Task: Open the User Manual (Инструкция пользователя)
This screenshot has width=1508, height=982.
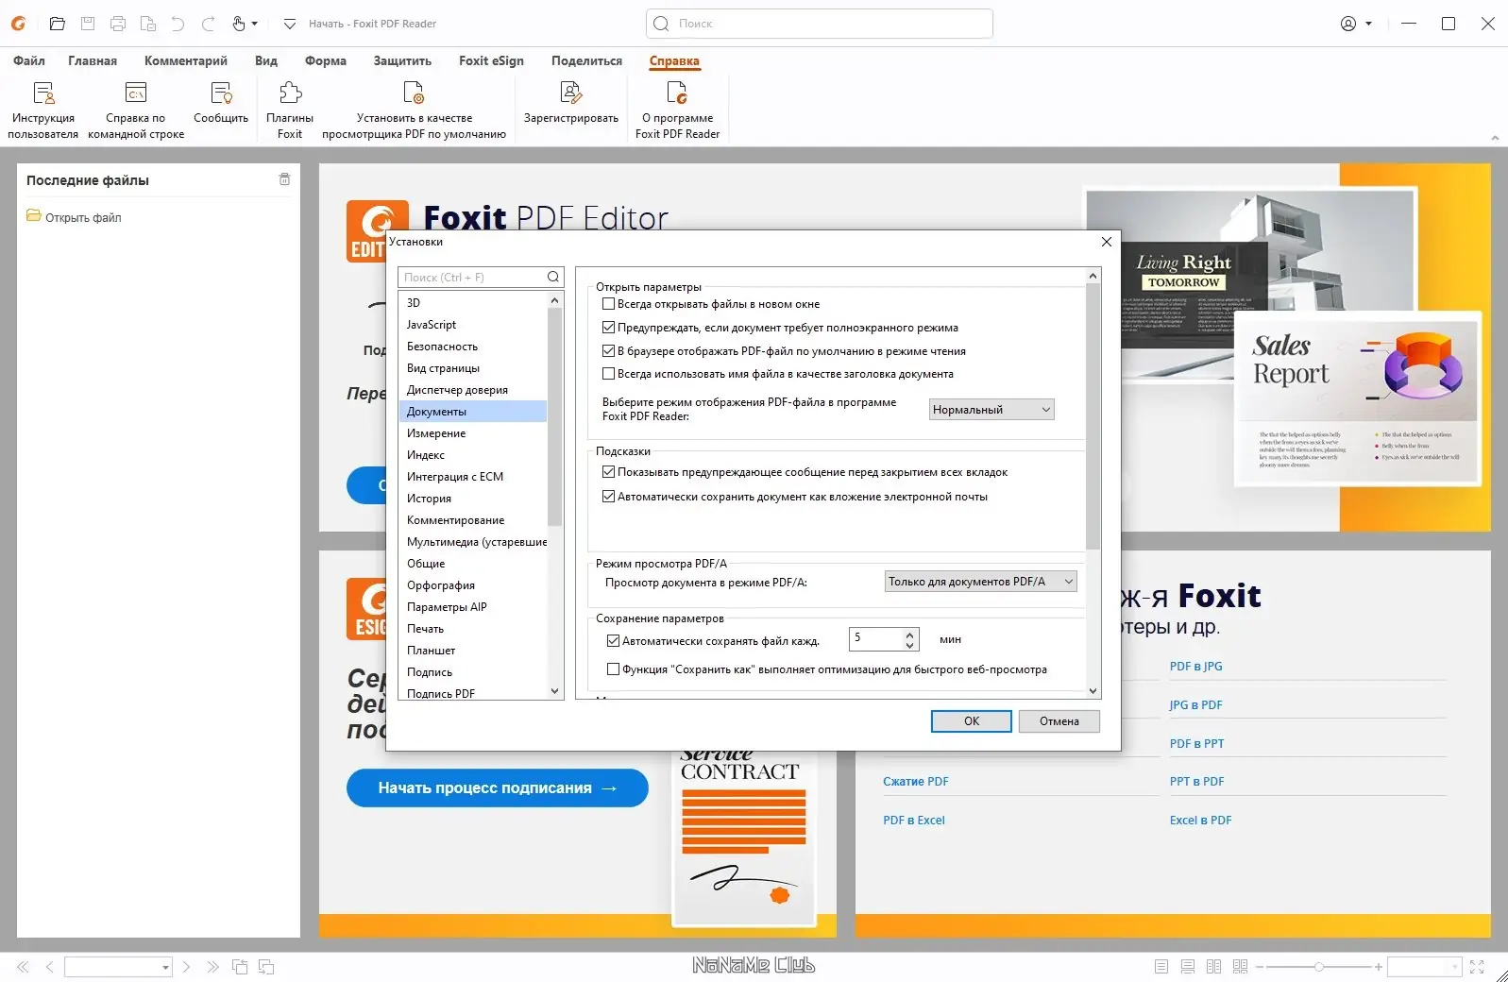Action: 43,110
